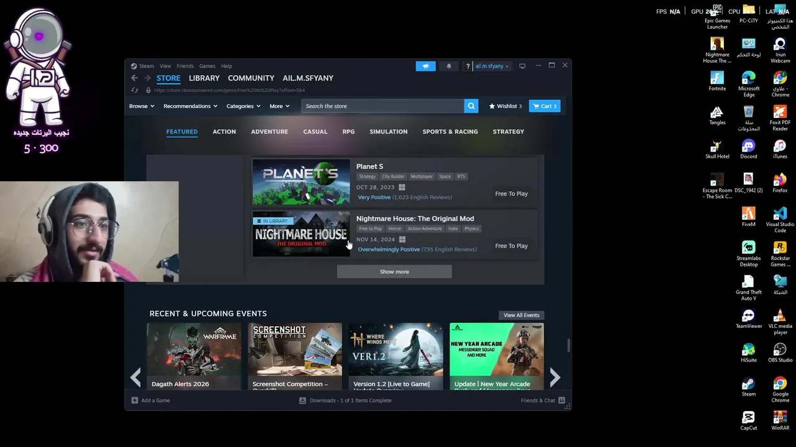
Task: Open the Firefox desktop icon
Action: coord(780,183)
